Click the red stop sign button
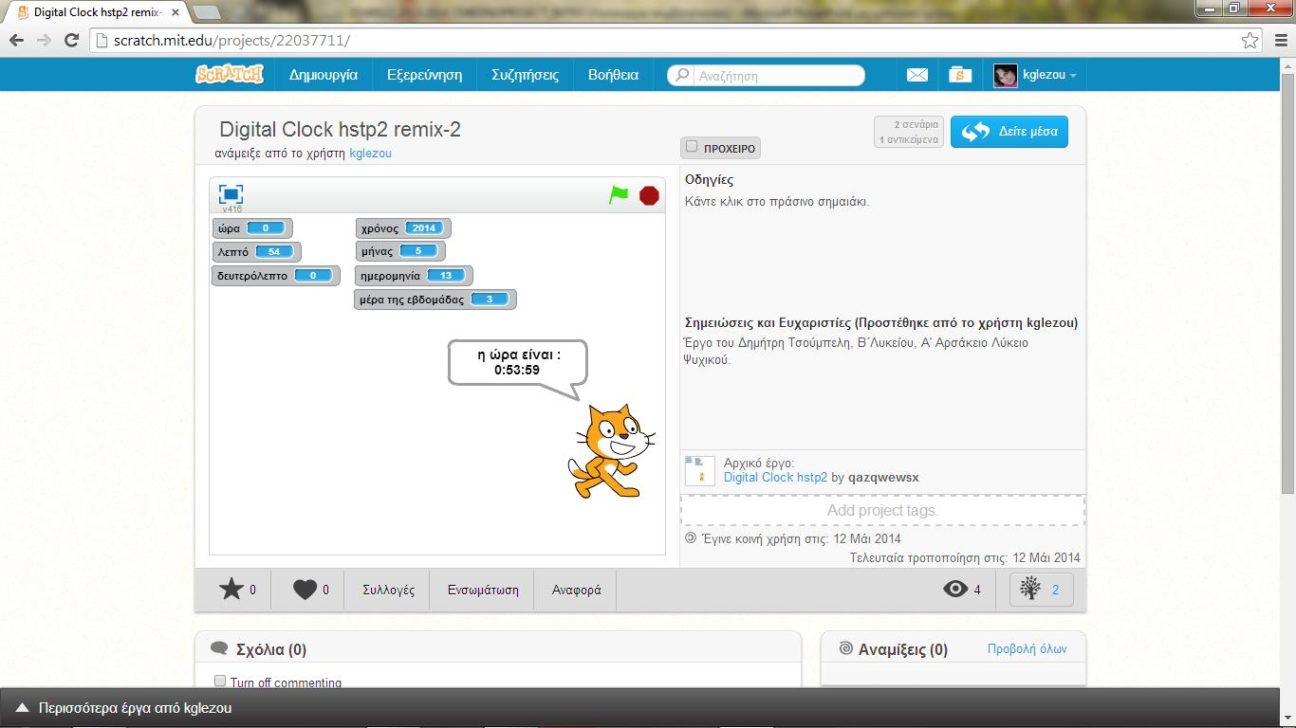Image resolution: width=1296 pixels, height=728 pixels. (649, 195)
